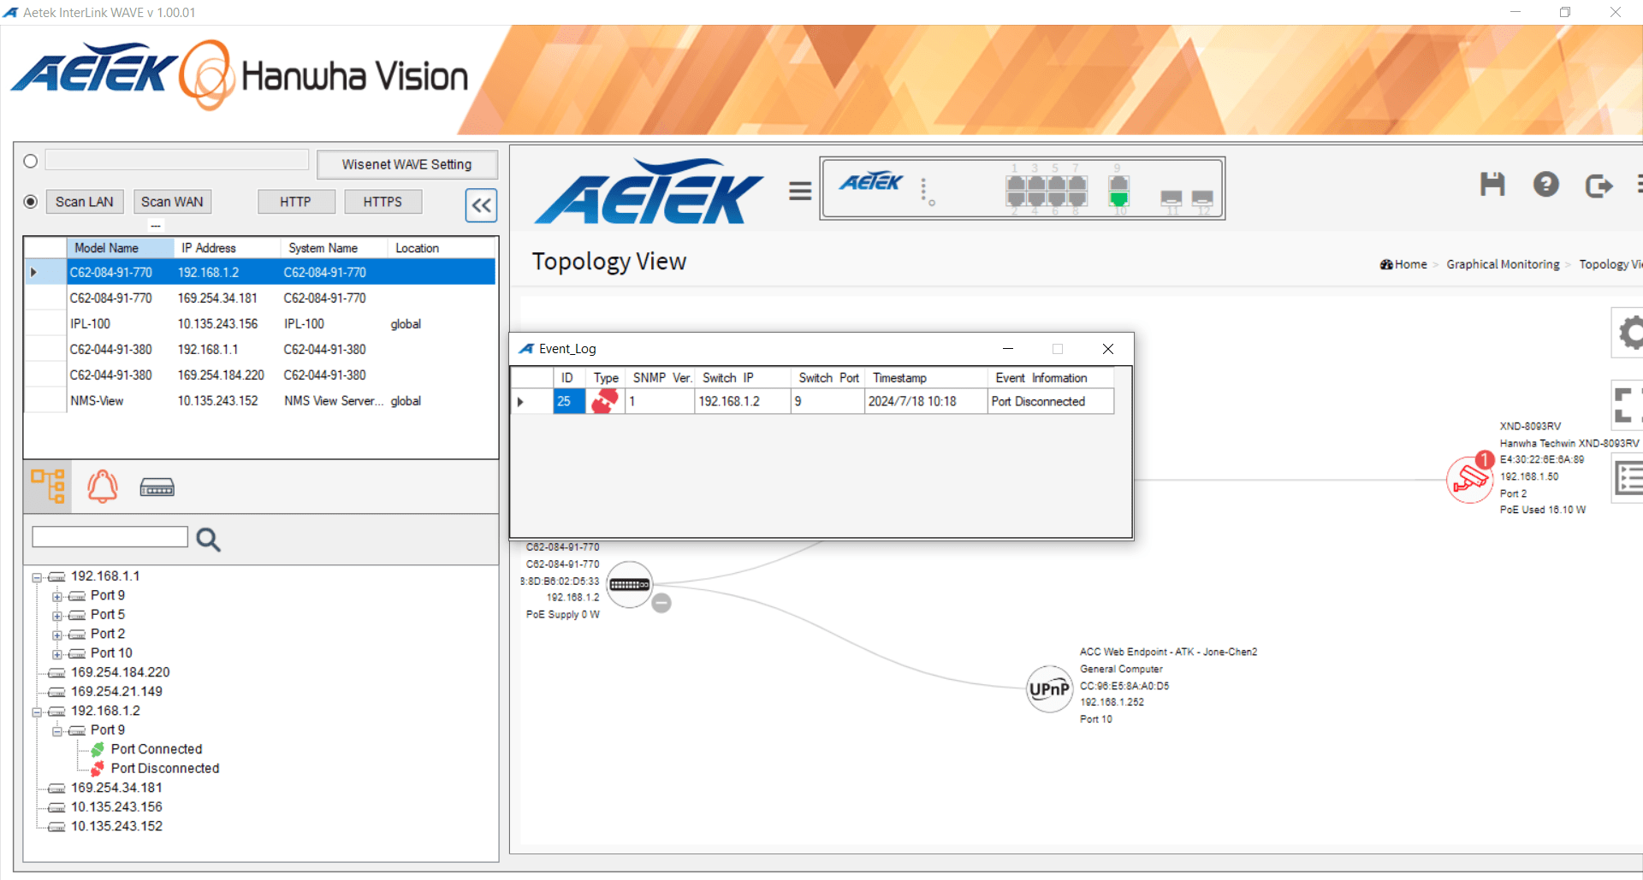Click the switch device panel icon
This screenshot has width=1643, height=880.
tap(157, 487)
